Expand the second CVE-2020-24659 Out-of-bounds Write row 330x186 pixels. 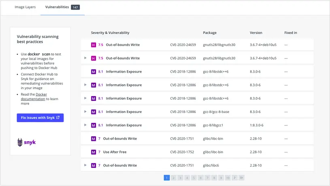click(x=85, y=58)
